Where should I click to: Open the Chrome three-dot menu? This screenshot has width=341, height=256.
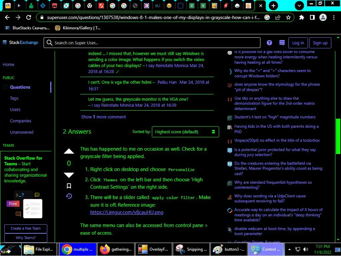[x=334, y=17]
